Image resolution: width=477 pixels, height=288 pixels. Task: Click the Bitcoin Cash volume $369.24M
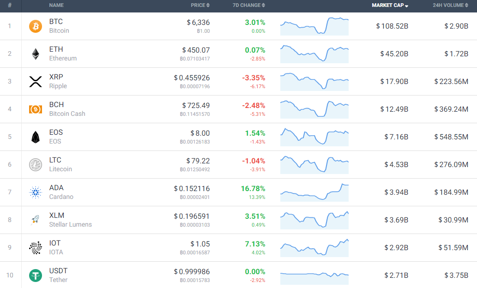point(451,109)
